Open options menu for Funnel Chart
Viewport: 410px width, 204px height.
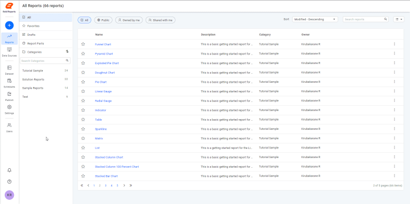pyautogui.click(x=395, y=44)
